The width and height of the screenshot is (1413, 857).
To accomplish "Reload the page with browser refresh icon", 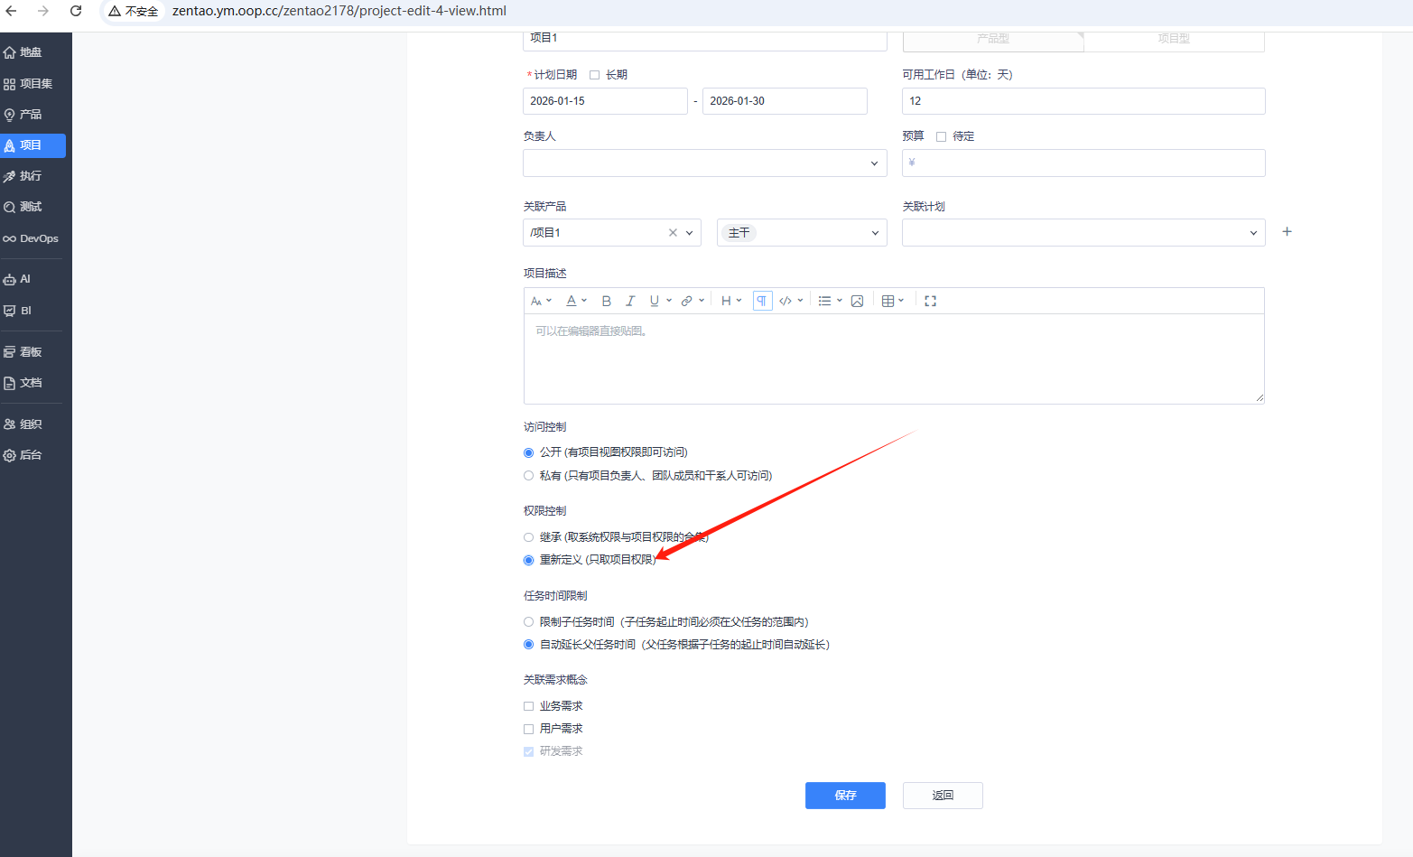I will tap(76, 11).
